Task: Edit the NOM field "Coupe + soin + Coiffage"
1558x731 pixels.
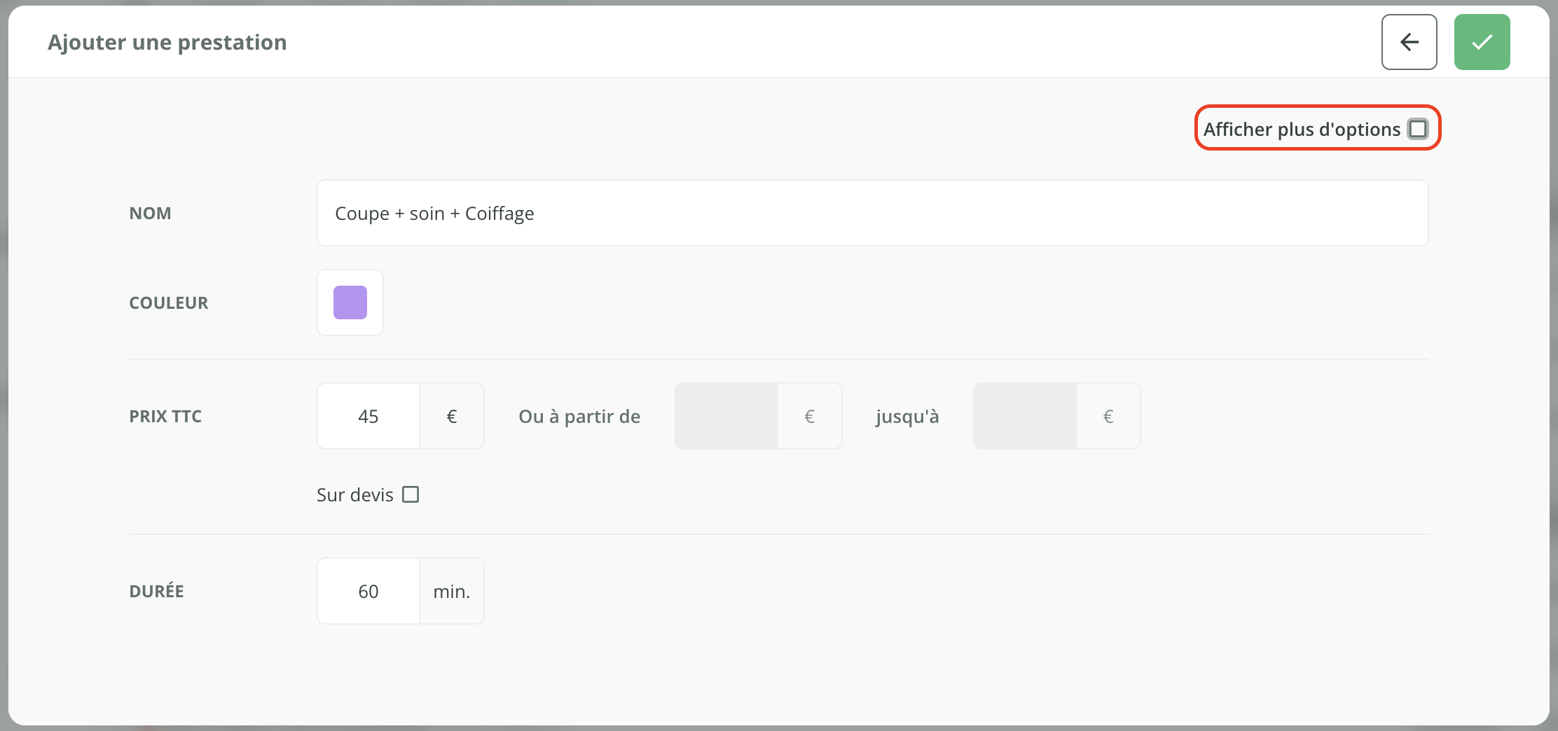Action: pos(872,213)
